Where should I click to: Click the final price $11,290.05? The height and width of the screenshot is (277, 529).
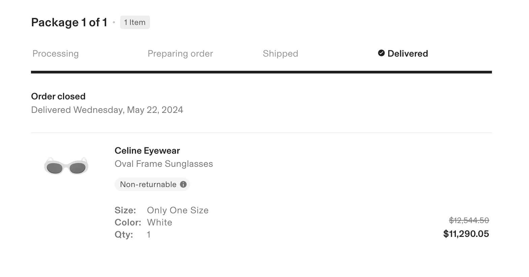(466, 234)
